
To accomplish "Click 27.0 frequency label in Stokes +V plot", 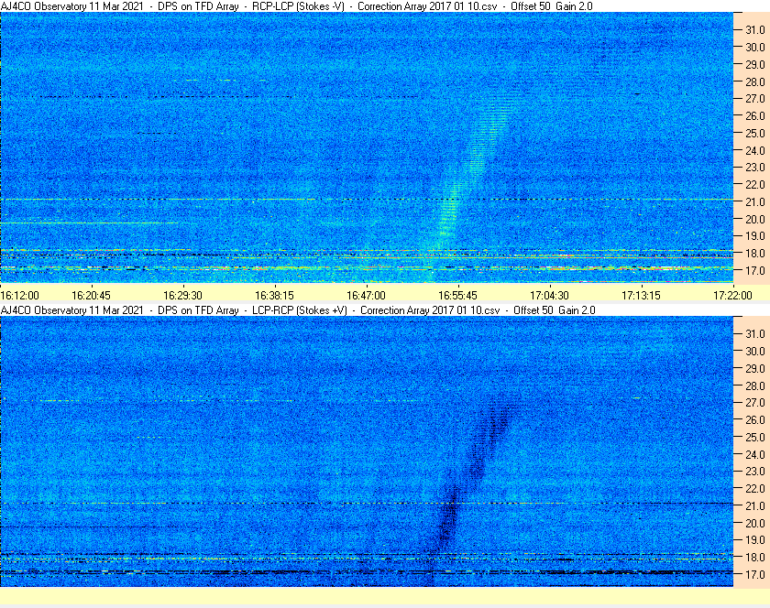I will click(x=755, y=402).
